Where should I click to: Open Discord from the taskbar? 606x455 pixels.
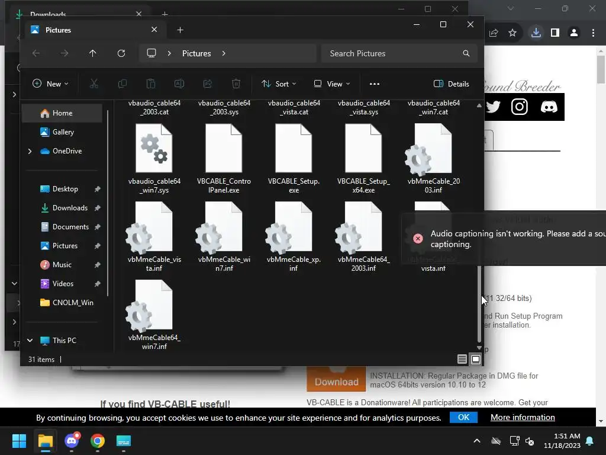[x=72, y=441]
